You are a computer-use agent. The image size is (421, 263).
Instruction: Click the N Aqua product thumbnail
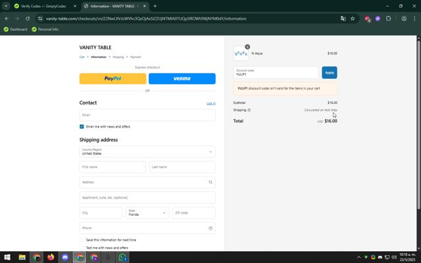coord(241,53)
